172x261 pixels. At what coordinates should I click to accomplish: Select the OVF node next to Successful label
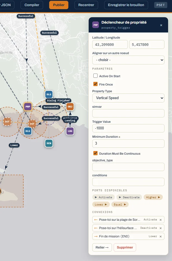tap(32, 124)
